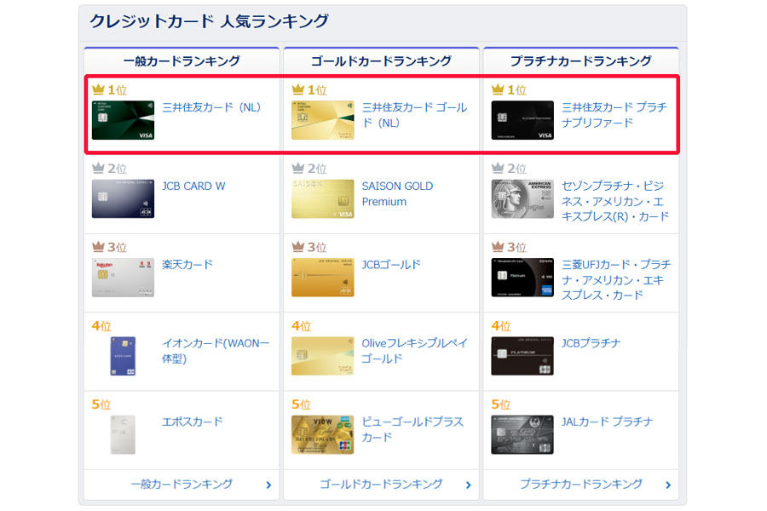
Task: Open the ビューゴールドプラスカード card image
Action: (322, 434)
